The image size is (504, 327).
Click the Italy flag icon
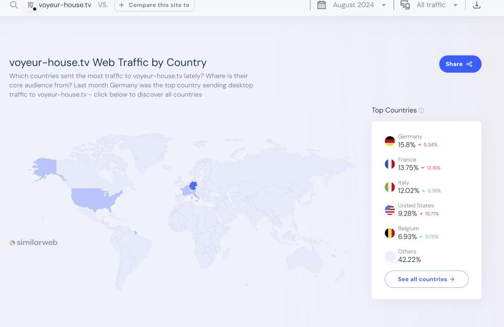[390, 187]
